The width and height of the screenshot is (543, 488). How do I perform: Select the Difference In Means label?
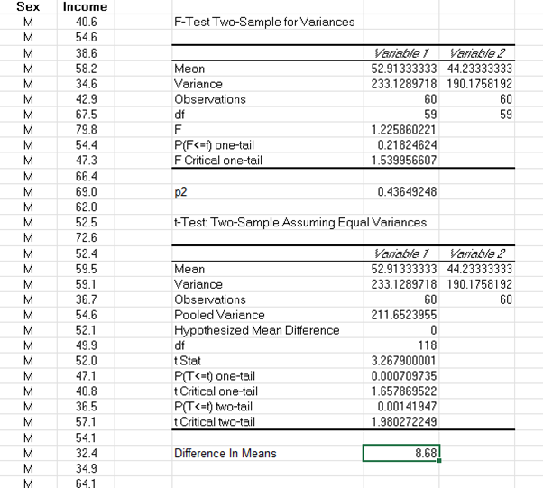225,453
